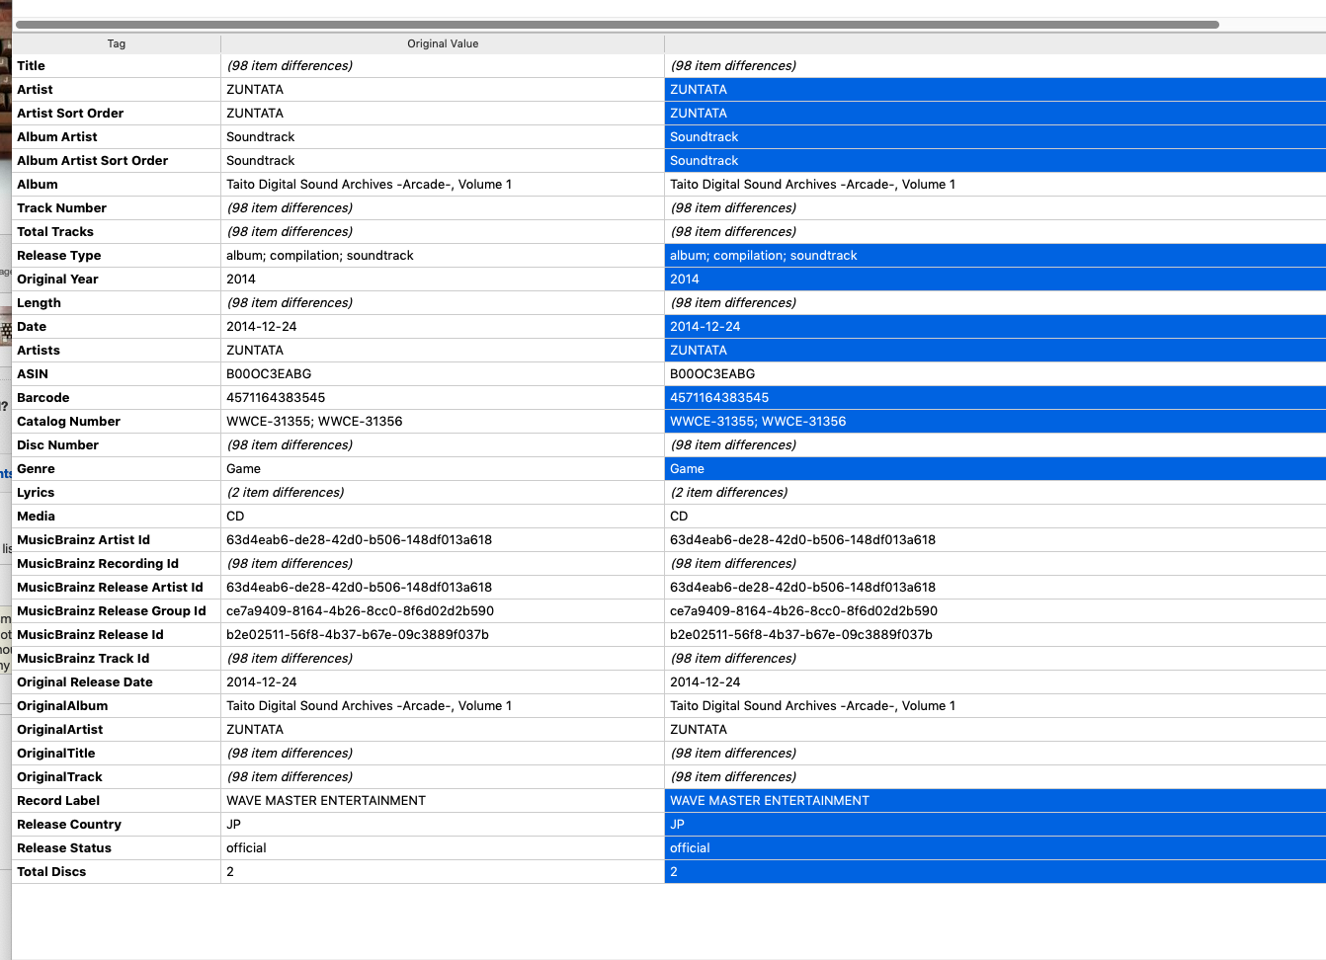
Task: Select the MusicBrainz Recording Id tag
Action: 98,564
